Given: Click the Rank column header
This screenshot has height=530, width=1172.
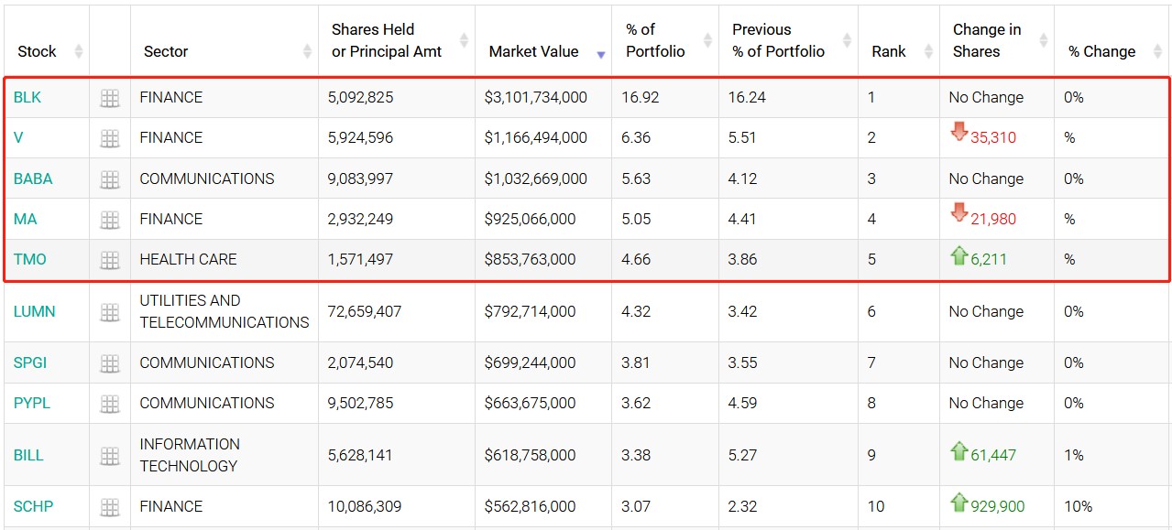Looking at the screenshot, I should [x=889, y=51].
